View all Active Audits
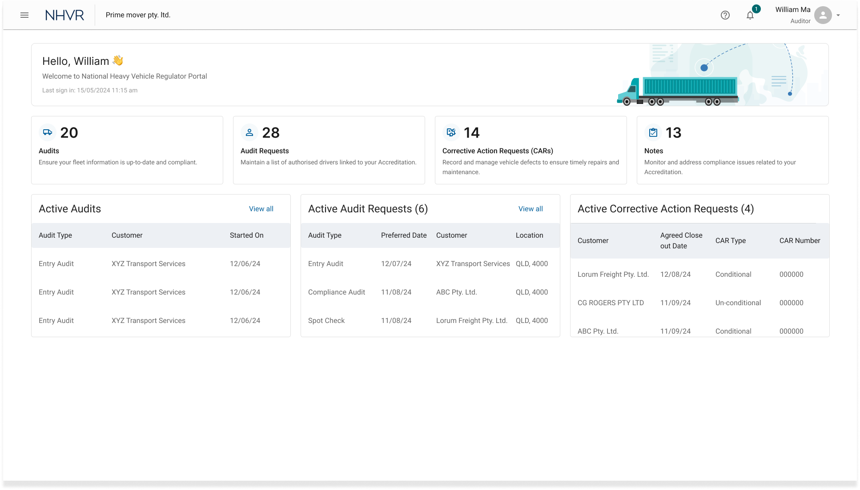This screenshot has width=860, height=490. point(261,209)
